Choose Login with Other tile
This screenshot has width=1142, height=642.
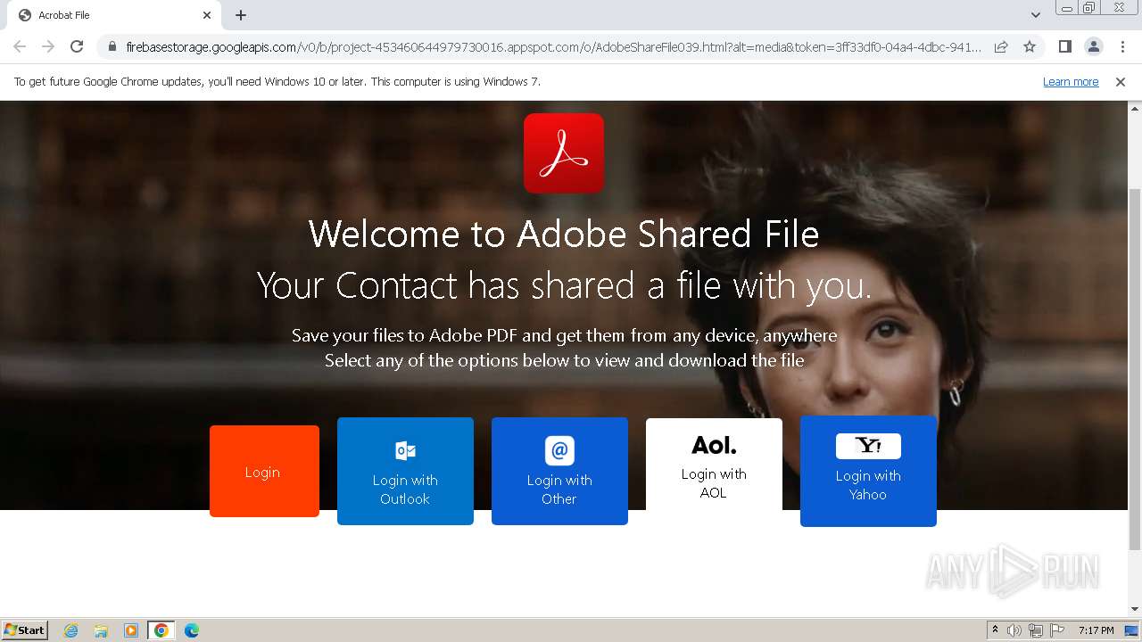click(559, 471)
